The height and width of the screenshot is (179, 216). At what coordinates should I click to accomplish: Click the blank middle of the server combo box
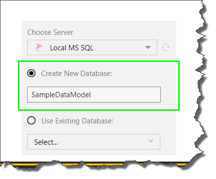pyautogui.click(x=119, y=47)
